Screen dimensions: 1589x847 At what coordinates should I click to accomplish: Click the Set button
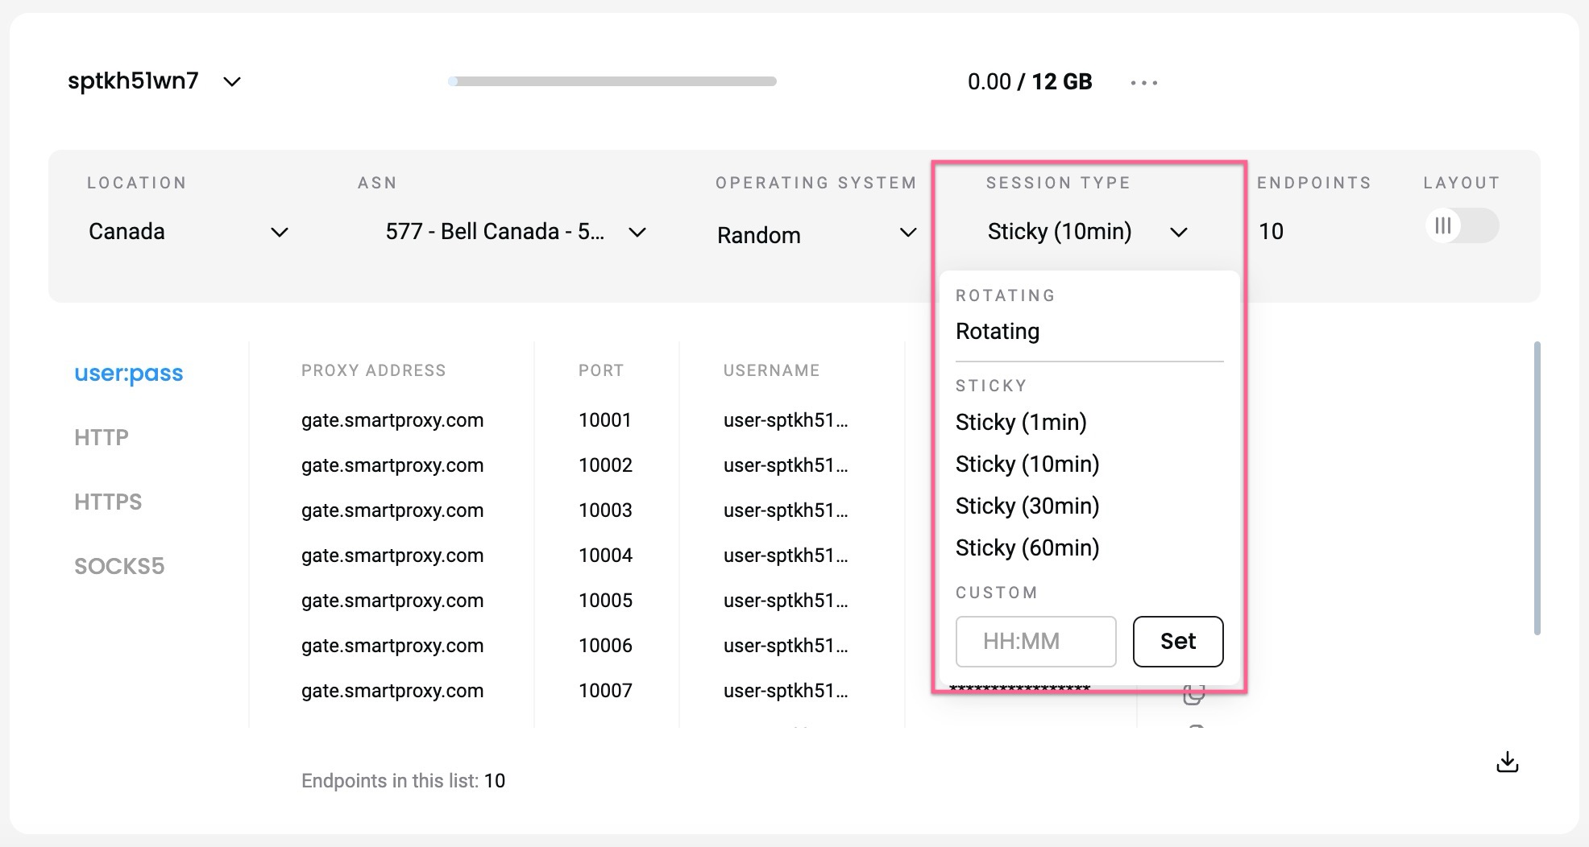tap(1178, 642)
